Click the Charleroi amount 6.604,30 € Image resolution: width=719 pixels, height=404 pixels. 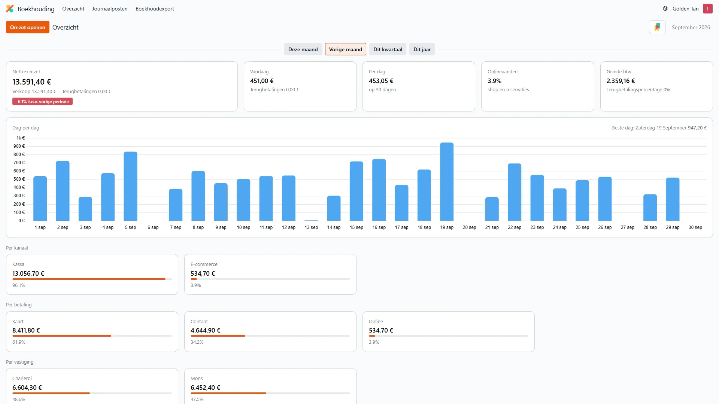(x=27, y=388)
